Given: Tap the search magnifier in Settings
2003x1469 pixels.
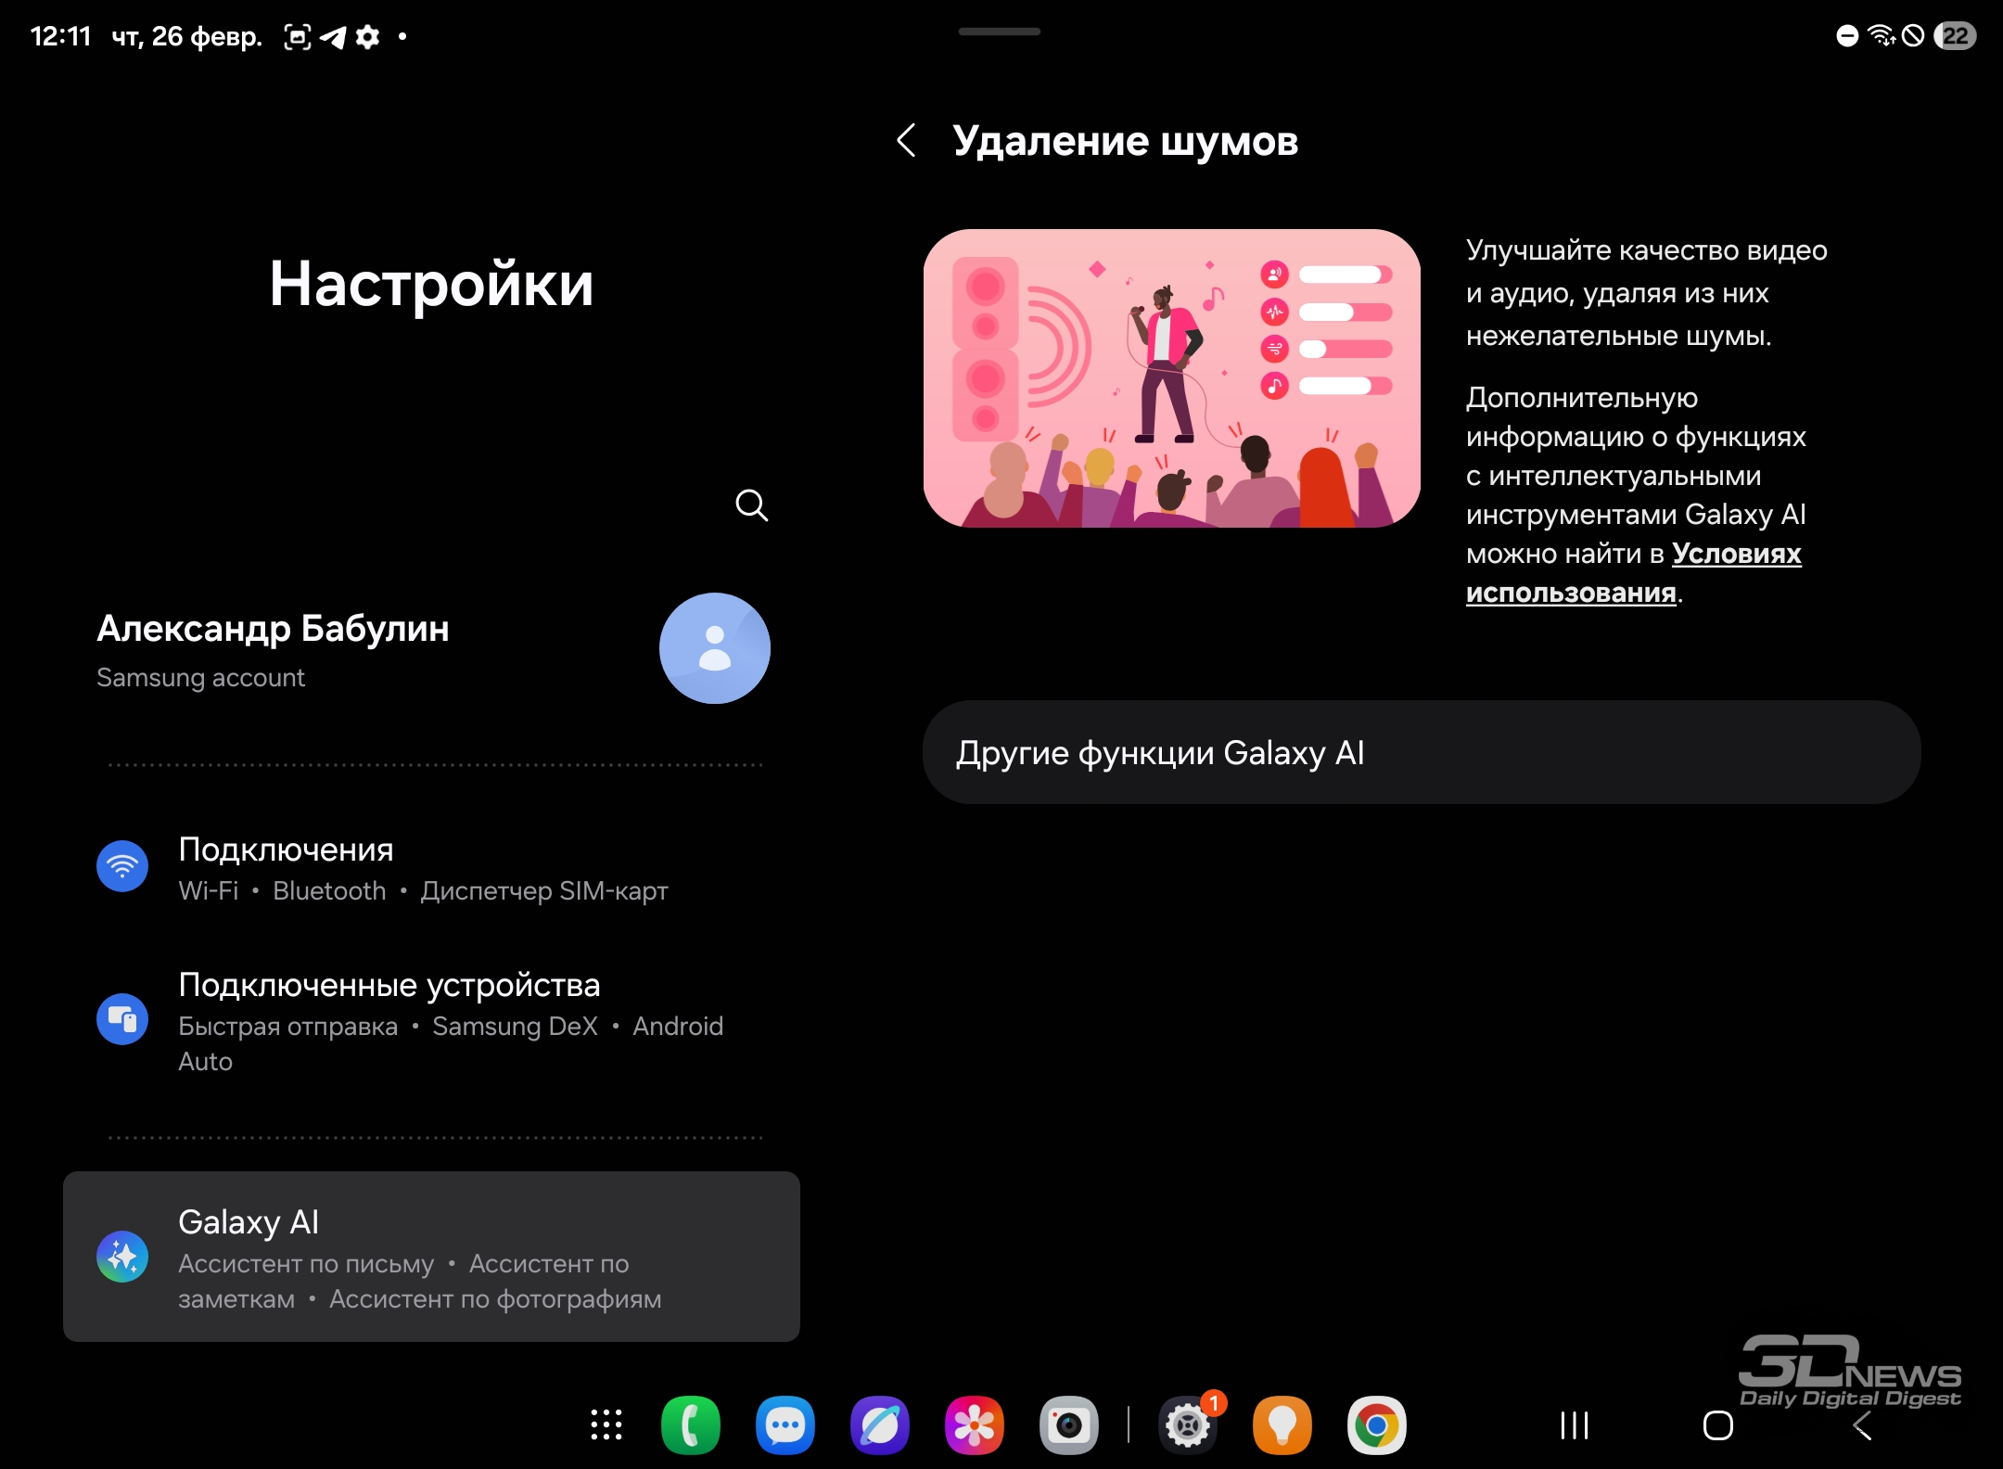Looking at the screenshot, I should tap(751, 505).
